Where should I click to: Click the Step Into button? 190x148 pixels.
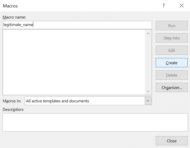(x=171, y=38)
